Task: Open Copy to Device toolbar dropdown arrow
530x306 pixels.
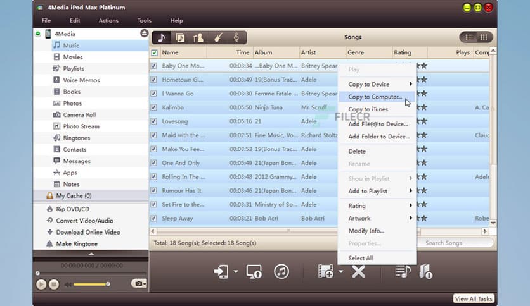Action: [236, 271]
